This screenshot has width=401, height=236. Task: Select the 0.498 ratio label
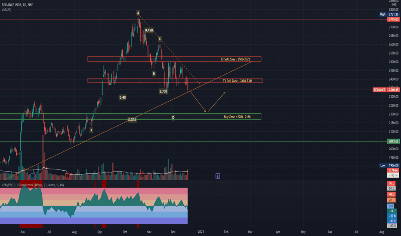click(149, 30)
